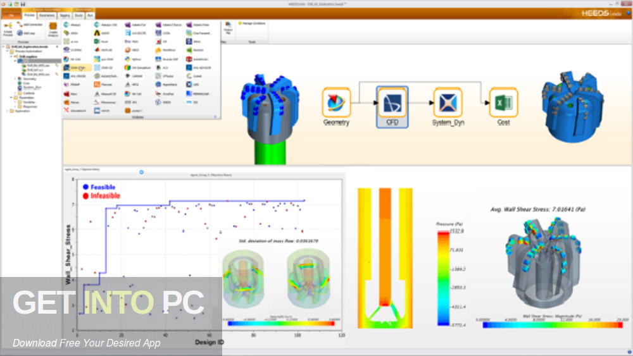Collapse the Drill_explore tree node
Viewport: 633px width, 356px height.
pos(11,56)
